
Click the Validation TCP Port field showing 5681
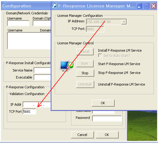(29, 112)
